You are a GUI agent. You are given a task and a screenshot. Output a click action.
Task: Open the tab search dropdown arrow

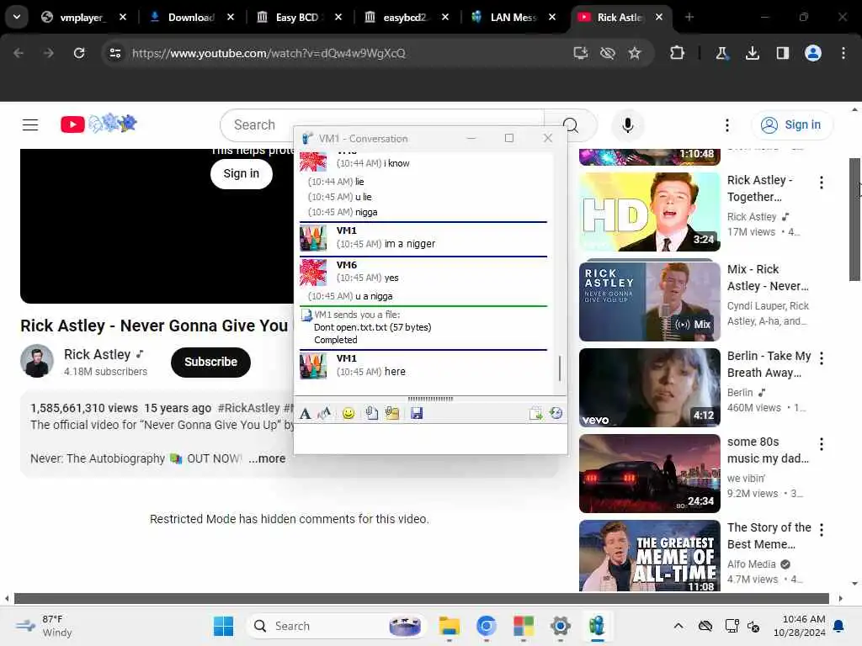tap(17, 17)
